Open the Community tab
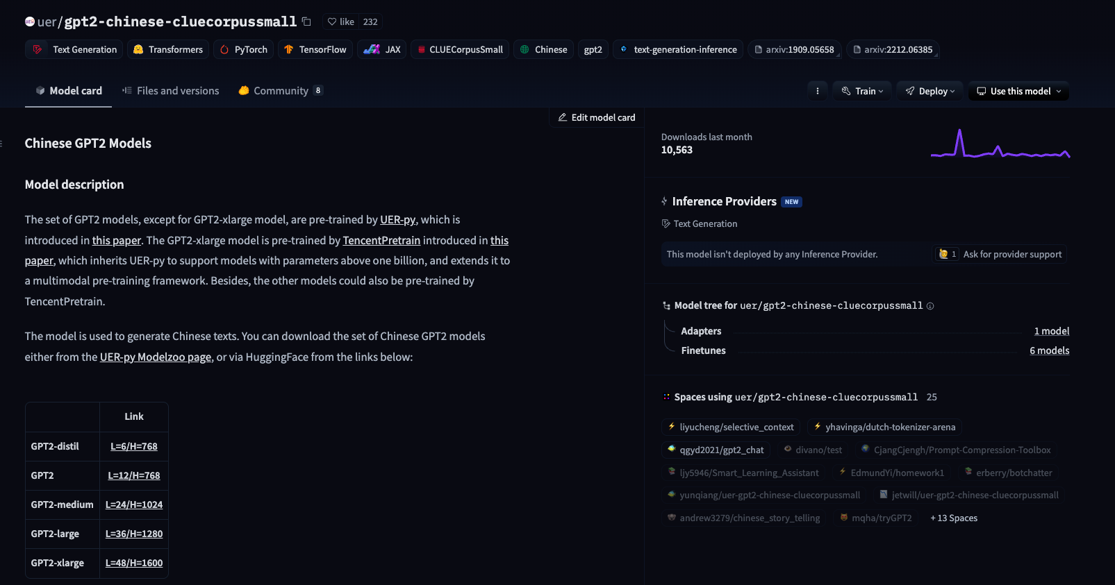Image resolution: width=1115 pixels, height=585 pixels. tap(280, 91)
